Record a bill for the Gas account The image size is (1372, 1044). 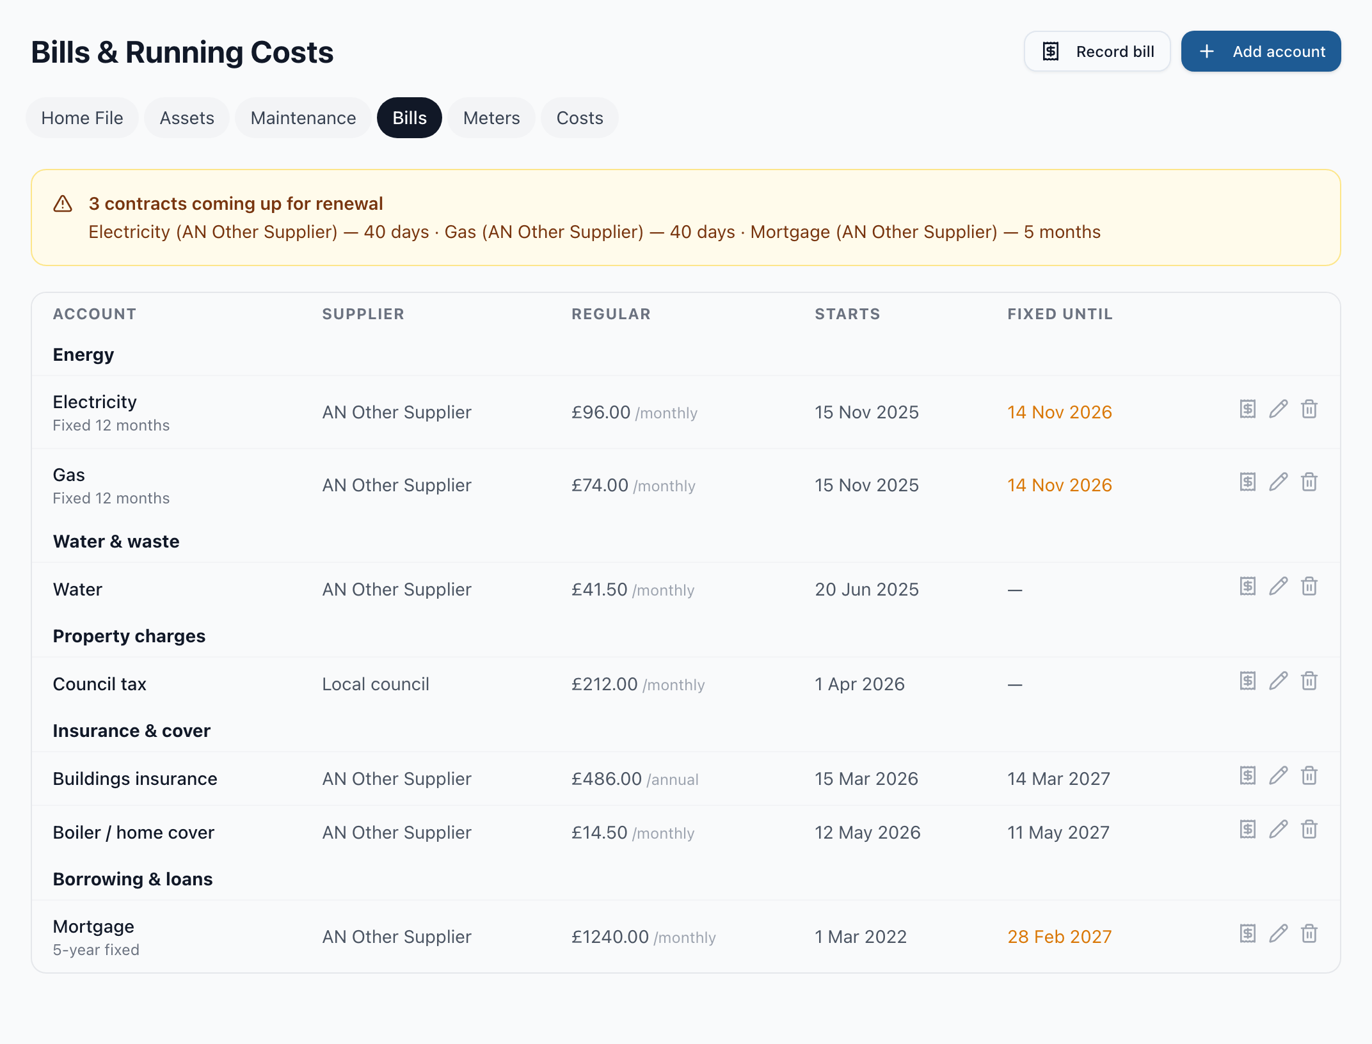click(1247, 482)
